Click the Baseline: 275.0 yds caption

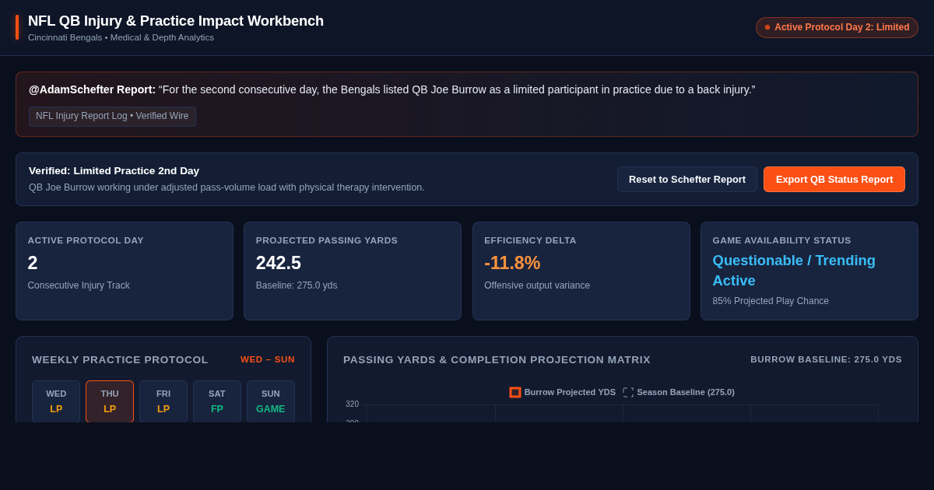pos(297,285)
